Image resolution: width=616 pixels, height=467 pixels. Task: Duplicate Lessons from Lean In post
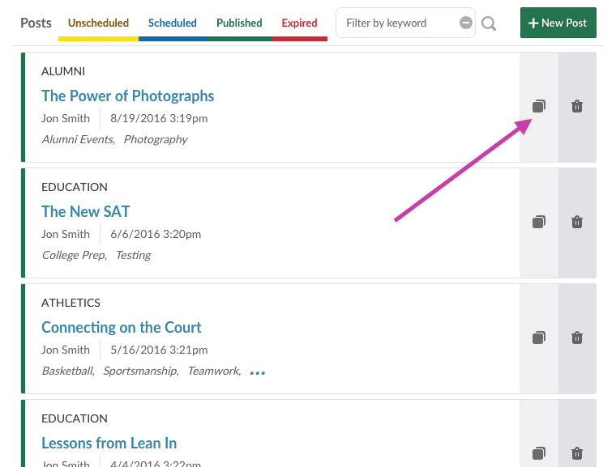click(539, 453)
